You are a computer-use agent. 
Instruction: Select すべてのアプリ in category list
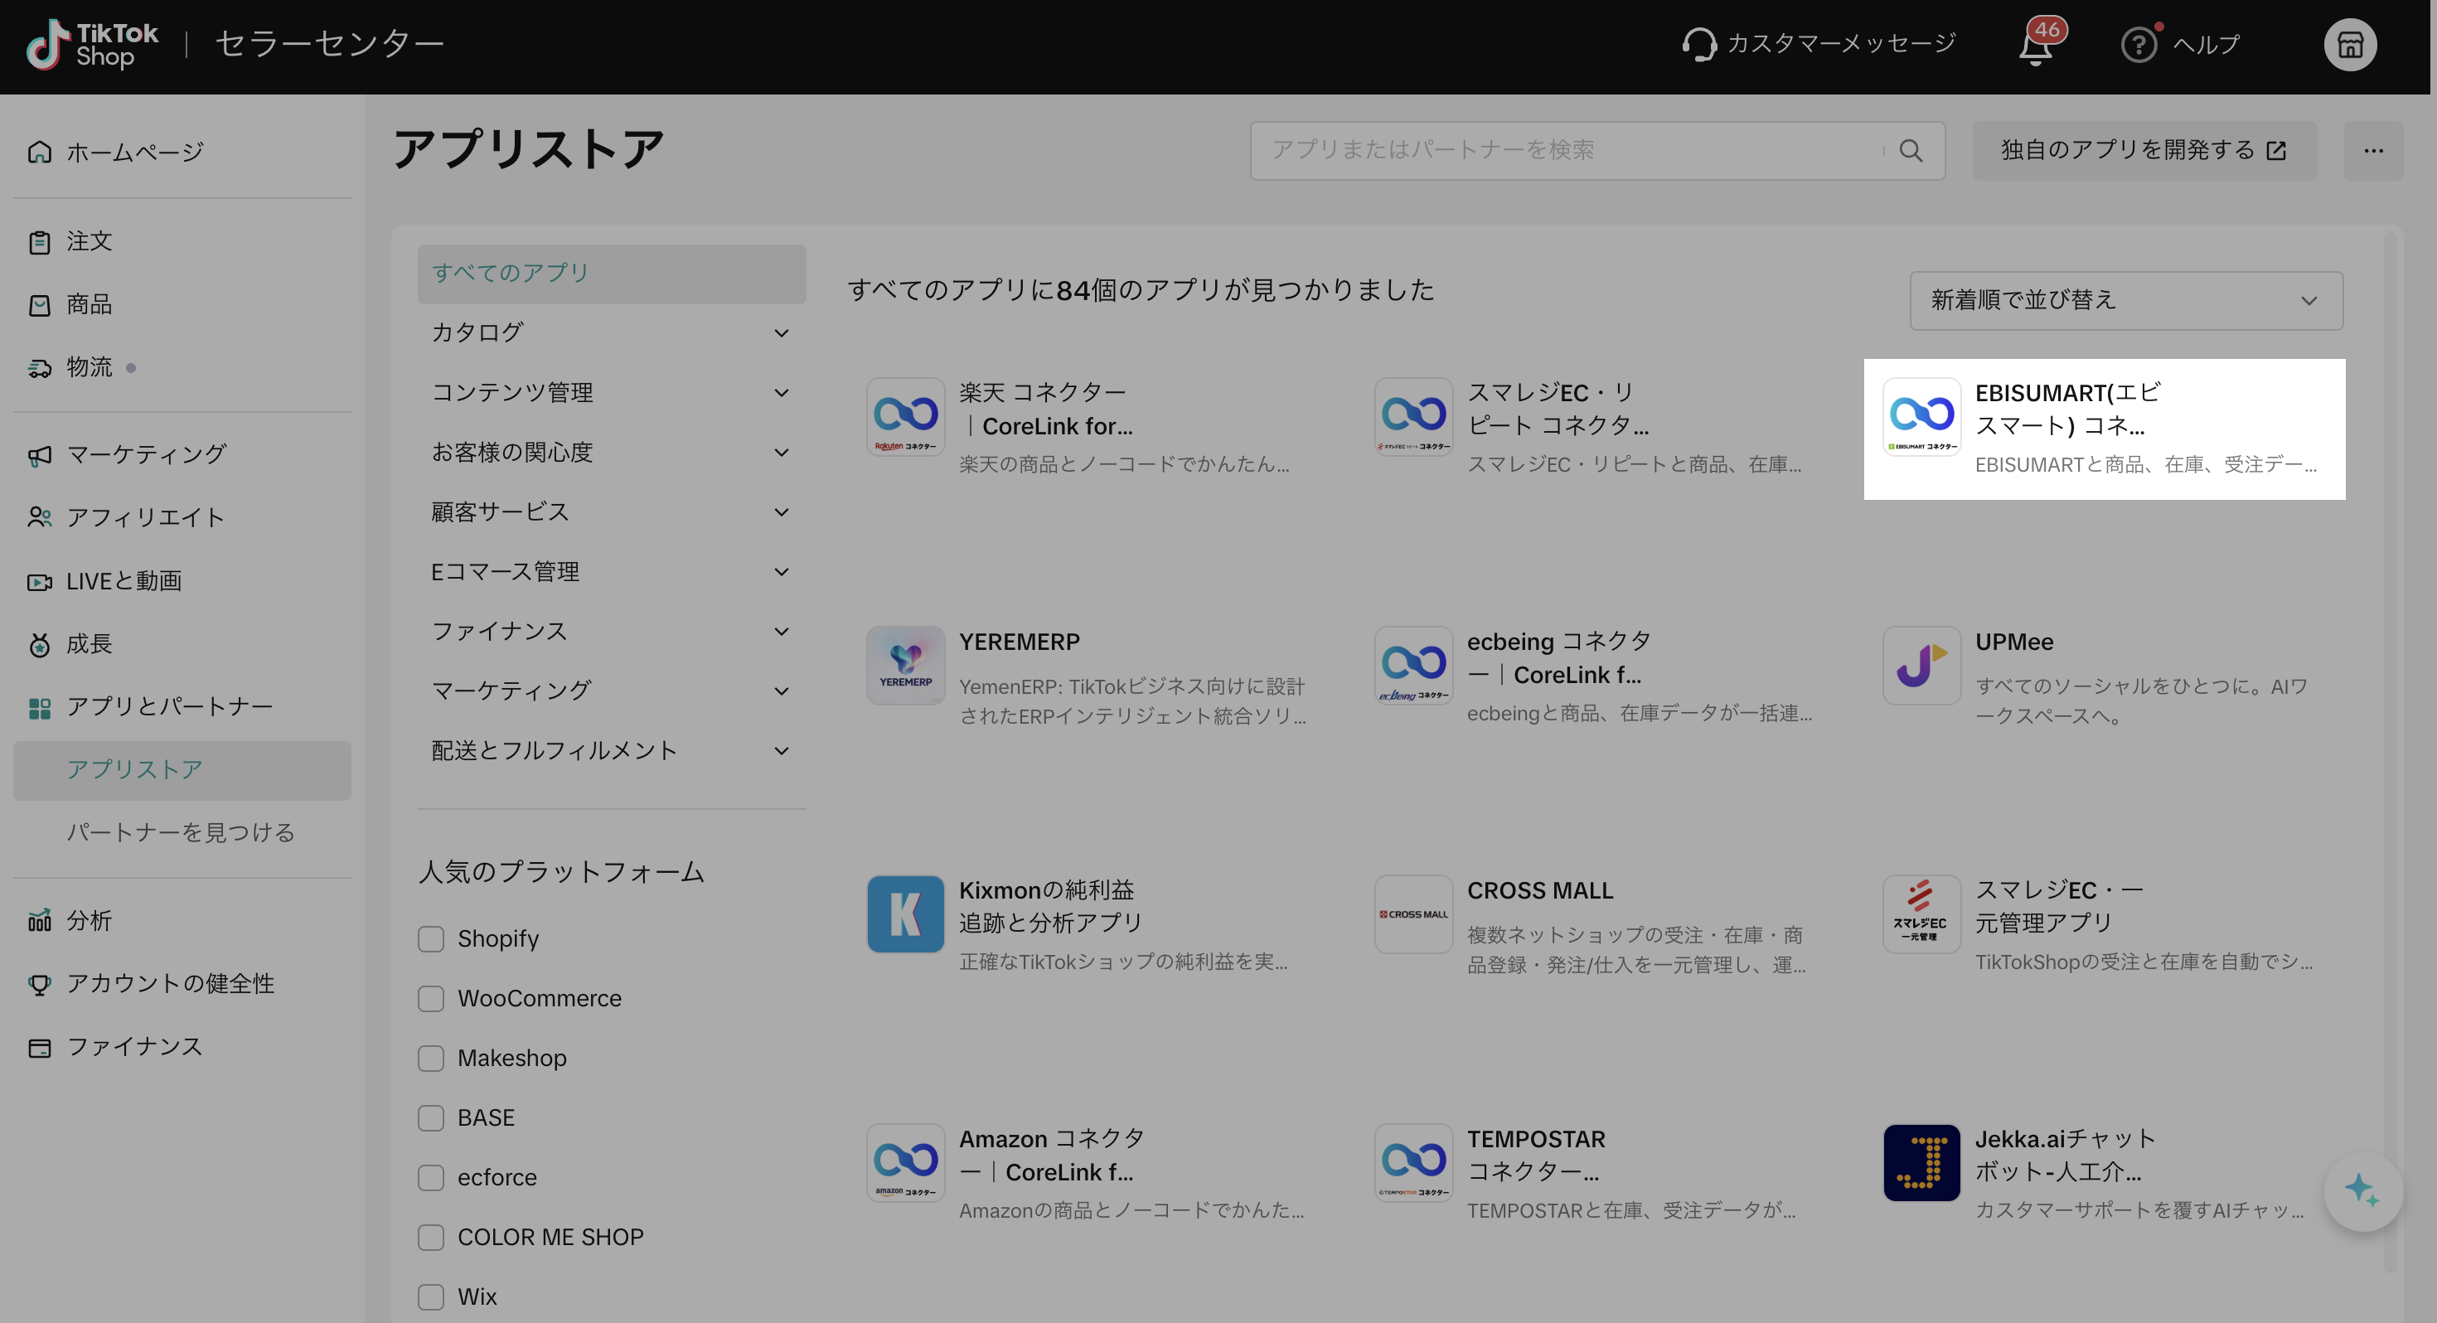tap(610, 274)
